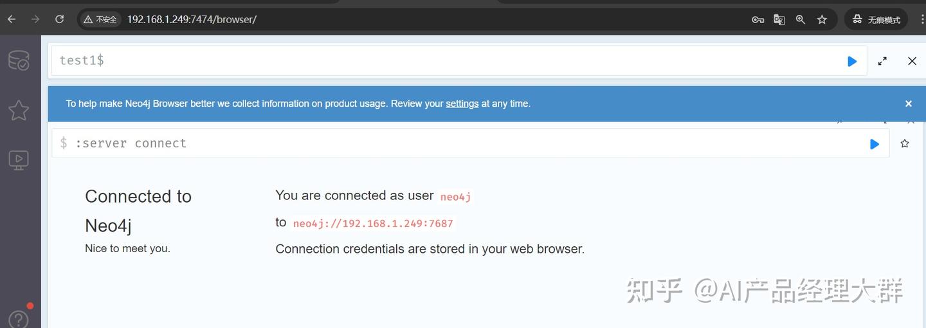Open the Database Information sidebar panel
Viewport: 926px width, 328px height.
[x=19, y=60]
